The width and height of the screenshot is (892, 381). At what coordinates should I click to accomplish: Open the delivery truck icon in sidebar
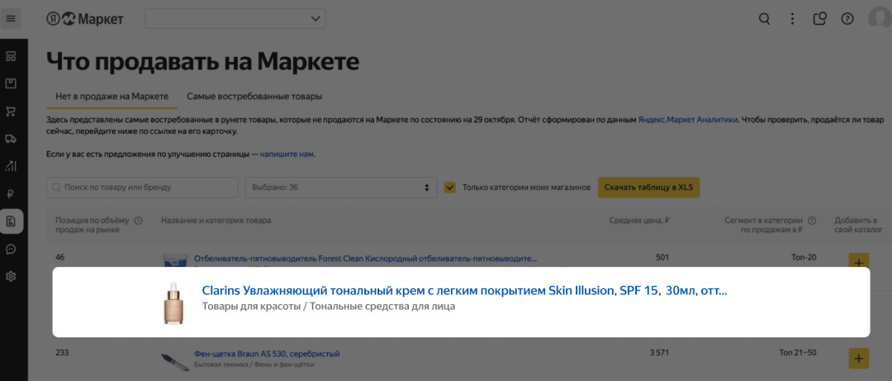(x=11, y=138)
